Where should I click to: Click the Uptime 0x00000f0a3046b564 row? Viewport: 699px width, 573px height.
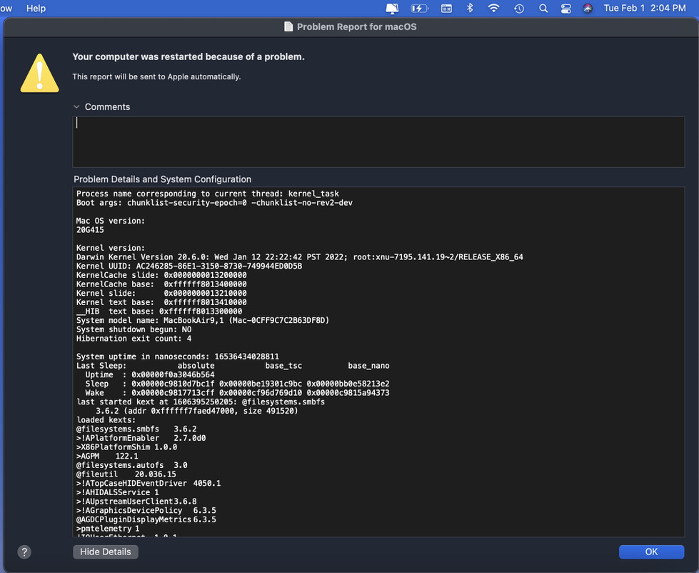click(x=150, y=374)
